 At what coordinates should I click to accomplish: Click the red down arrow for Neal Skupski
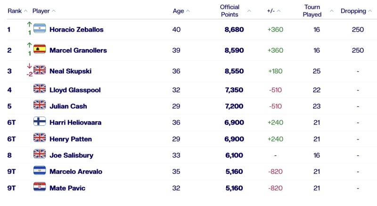[29, 66]
